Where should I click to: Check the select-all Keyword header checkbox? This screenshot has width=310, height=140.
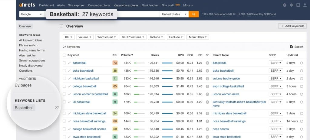coord(64,55)
